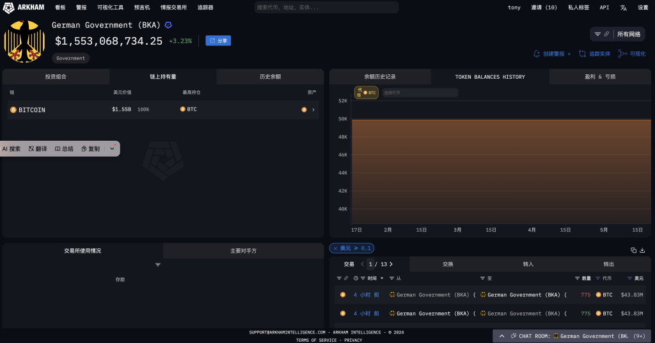Click the download icon above transactions table
Viewport: 655px width, 343px height.
point(642,250)
